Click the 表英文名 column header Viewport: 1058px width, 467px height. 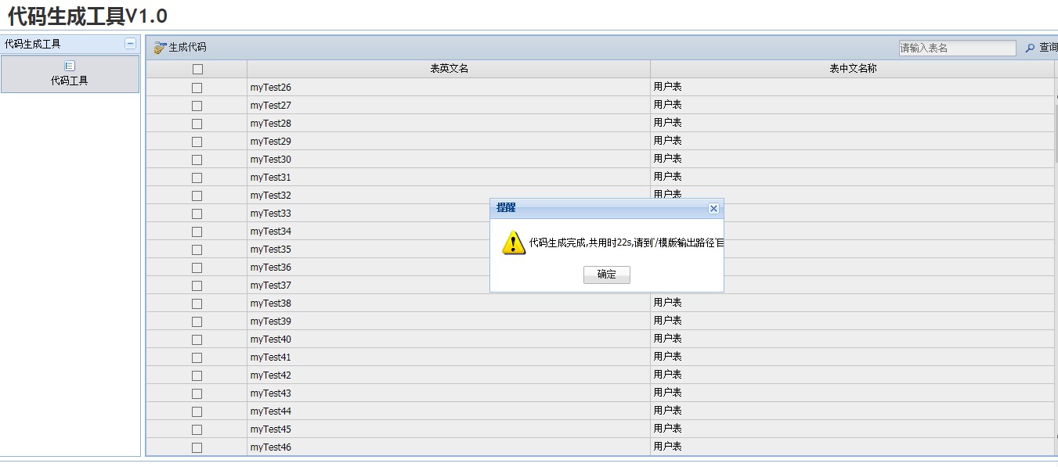449,69
